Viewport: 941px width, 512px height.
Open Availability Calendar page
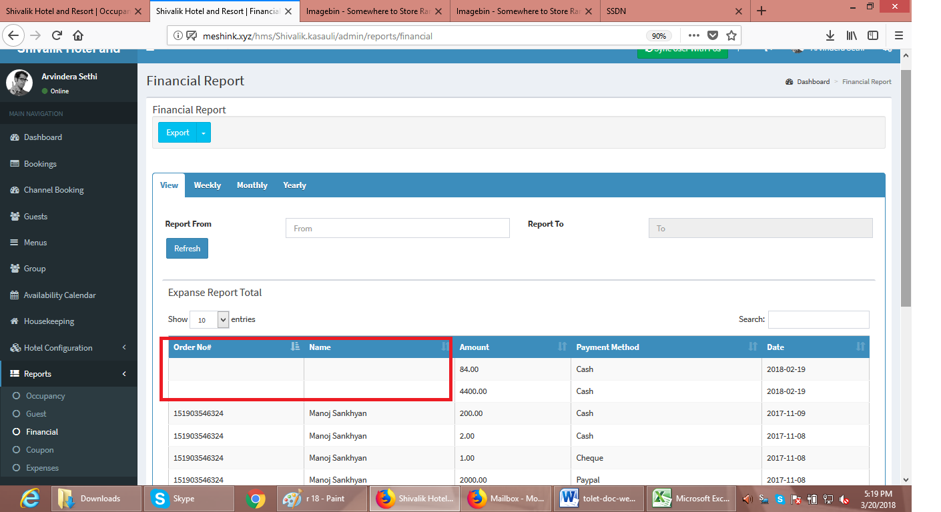[59, 295]
